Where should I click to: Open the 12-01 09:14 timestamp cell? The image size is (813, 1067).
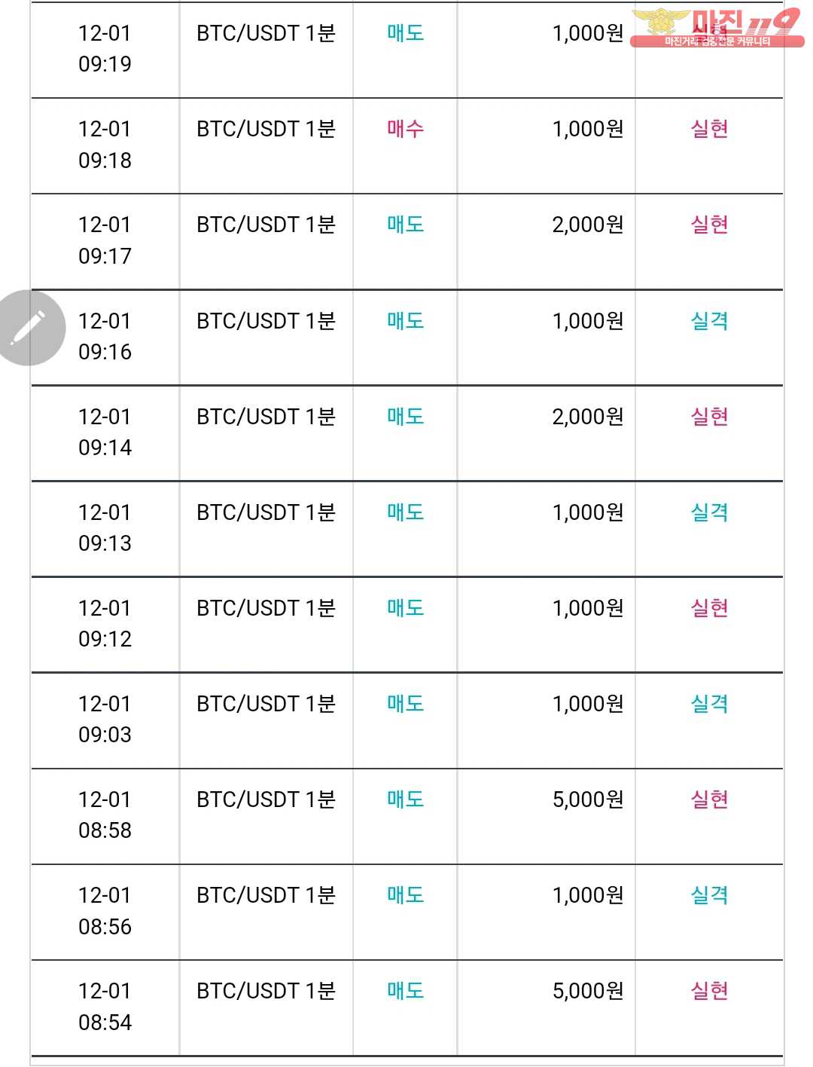point(105,432)
